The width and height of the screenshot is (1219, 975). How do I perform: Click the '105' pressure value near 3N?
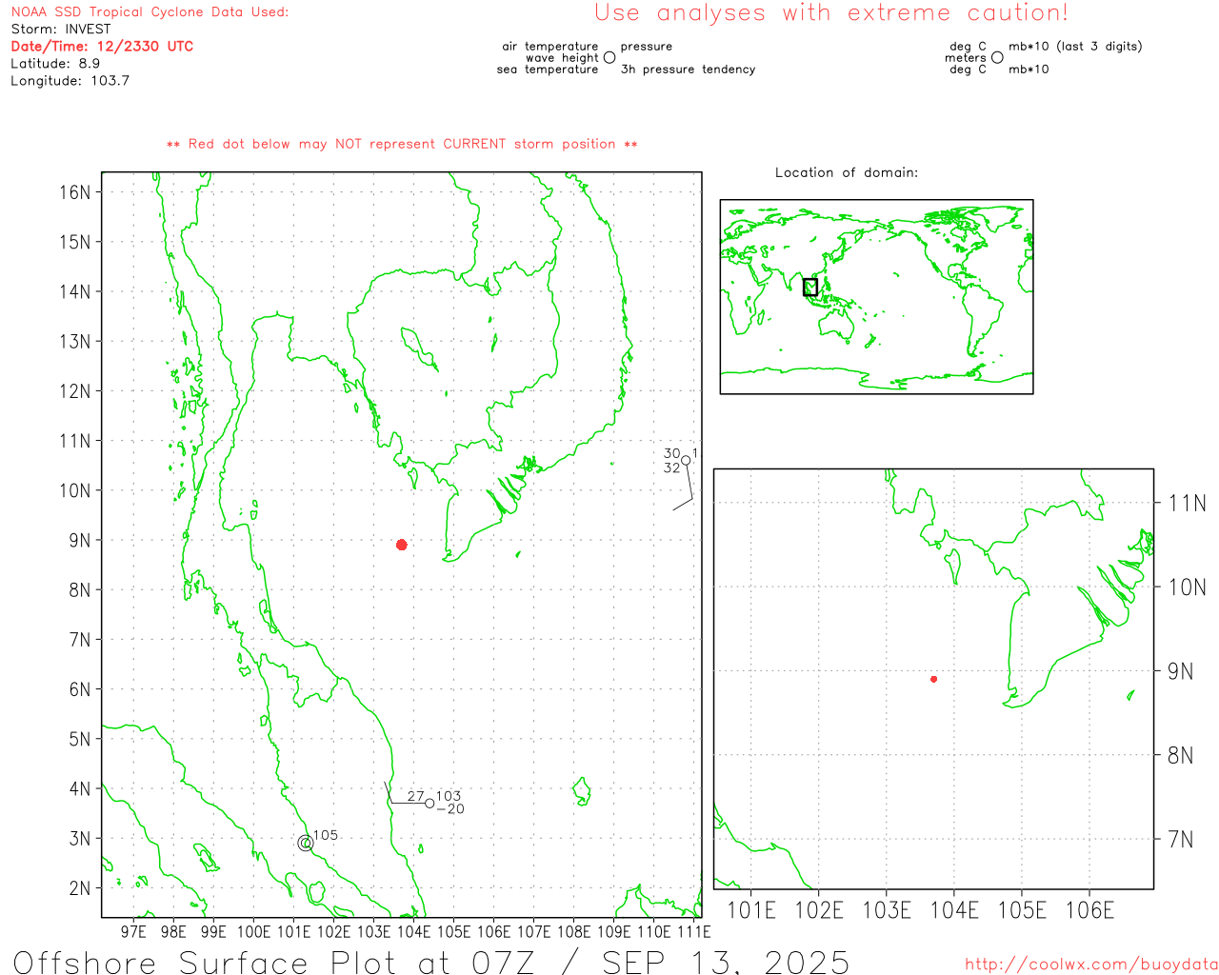click(326, 835)
